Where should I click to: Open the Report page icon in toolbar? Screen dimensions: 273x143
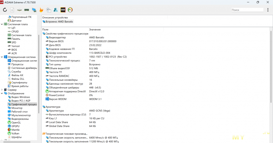coord(12,10)
